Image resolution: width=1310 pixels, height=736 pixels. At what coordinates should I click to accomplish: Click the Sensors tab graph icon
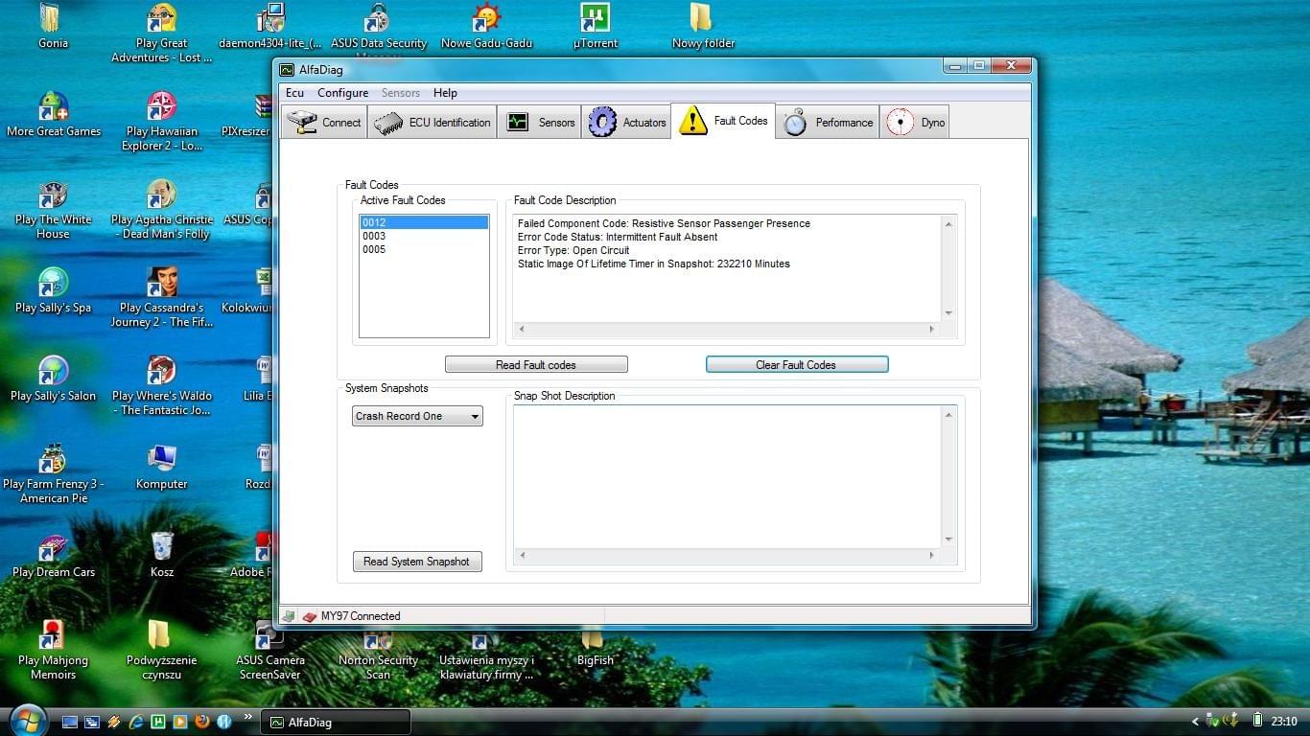(x=518, y=123)
